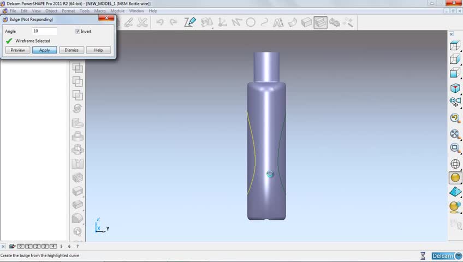Click the Preview button
This screenshot has width=463, height=262.
(x=17, y=50)
